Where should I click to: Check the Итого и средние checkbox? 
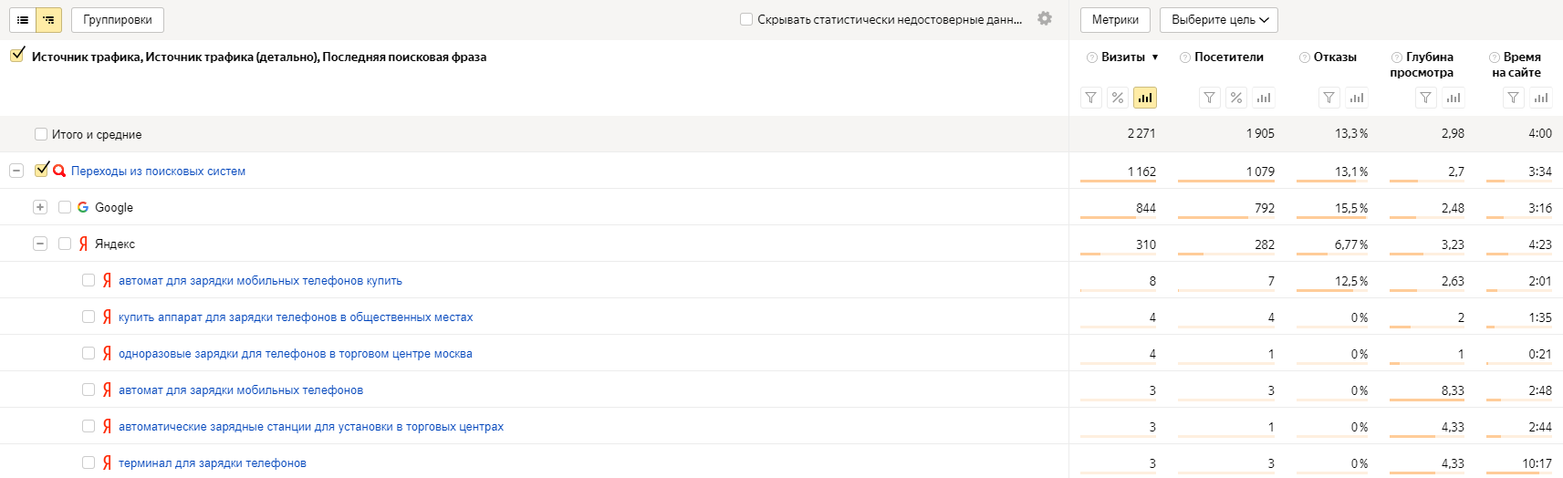[x=41, y=134]
